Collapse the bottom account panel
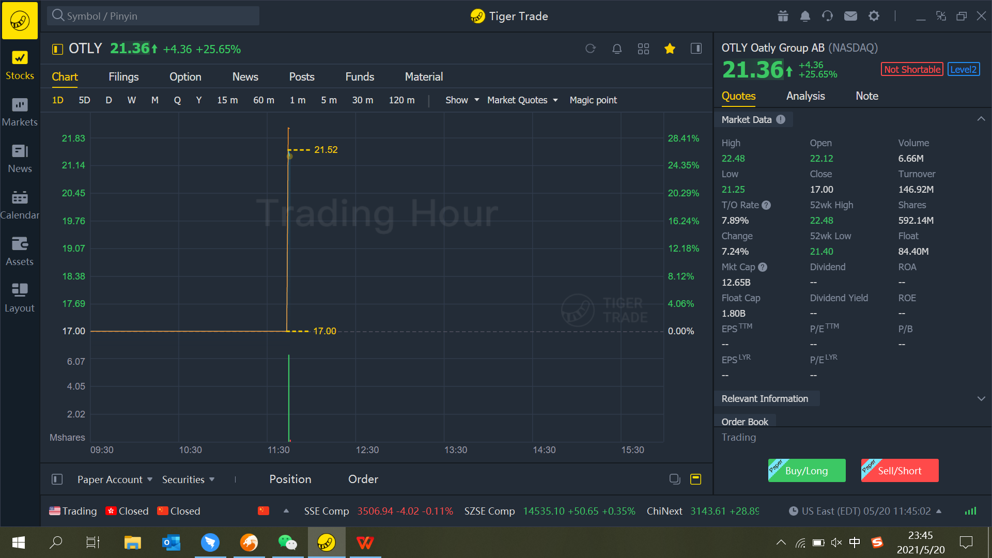 (x=696, y=479)
